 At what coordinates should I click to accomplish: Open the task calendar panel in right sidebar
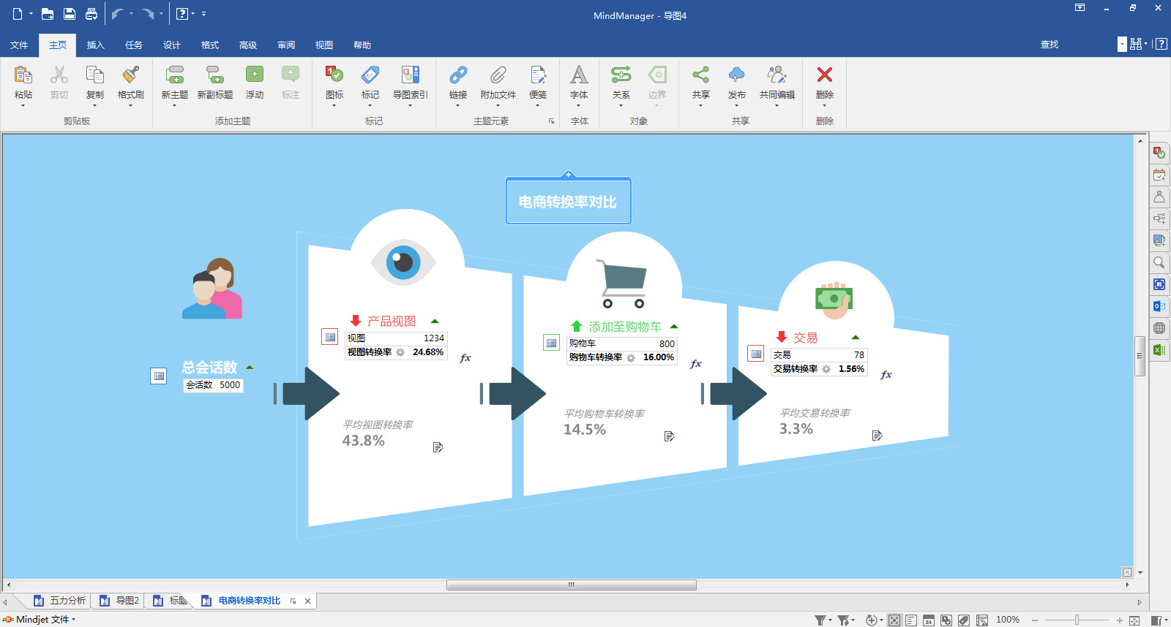tap(1159, 175)
